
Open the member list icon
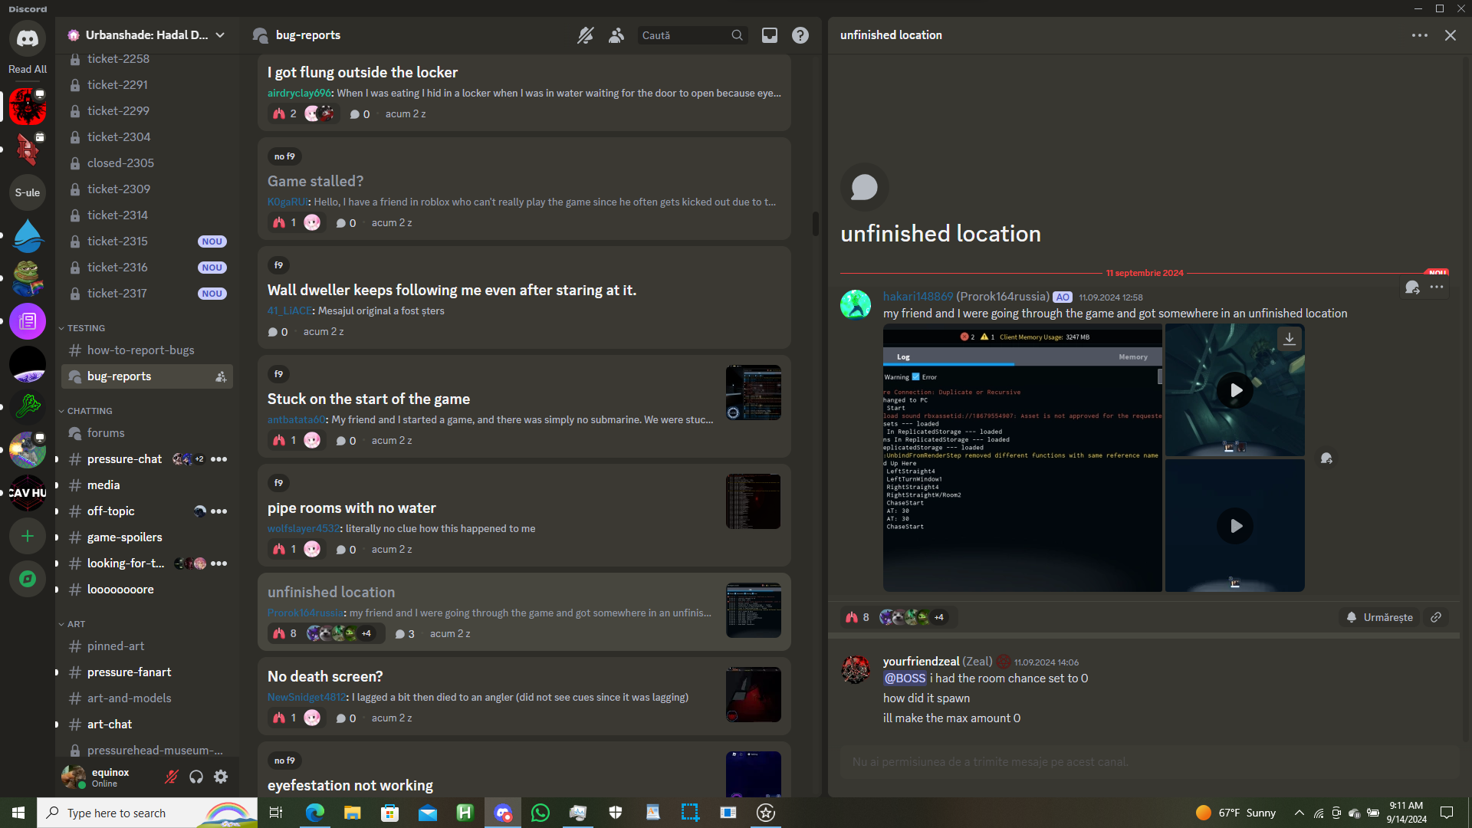click(616, 35)
